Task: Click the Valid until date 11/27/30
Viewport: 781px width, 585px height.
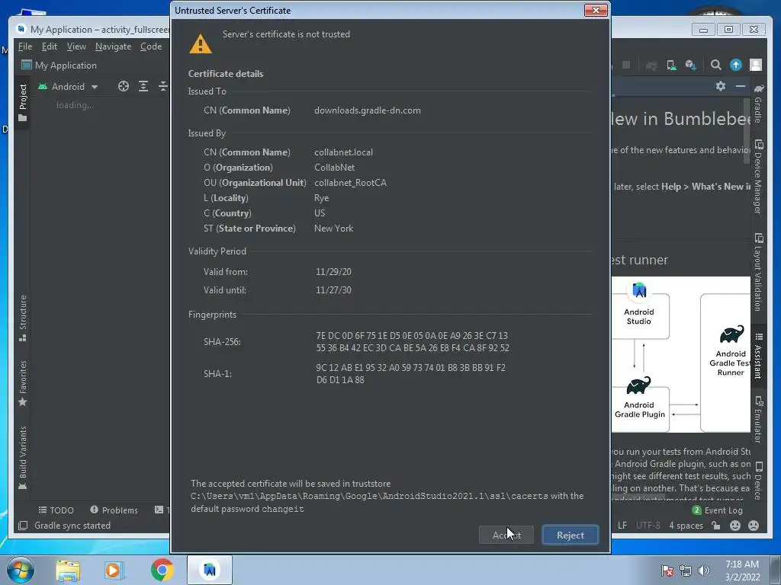Action: coord(333,290)
